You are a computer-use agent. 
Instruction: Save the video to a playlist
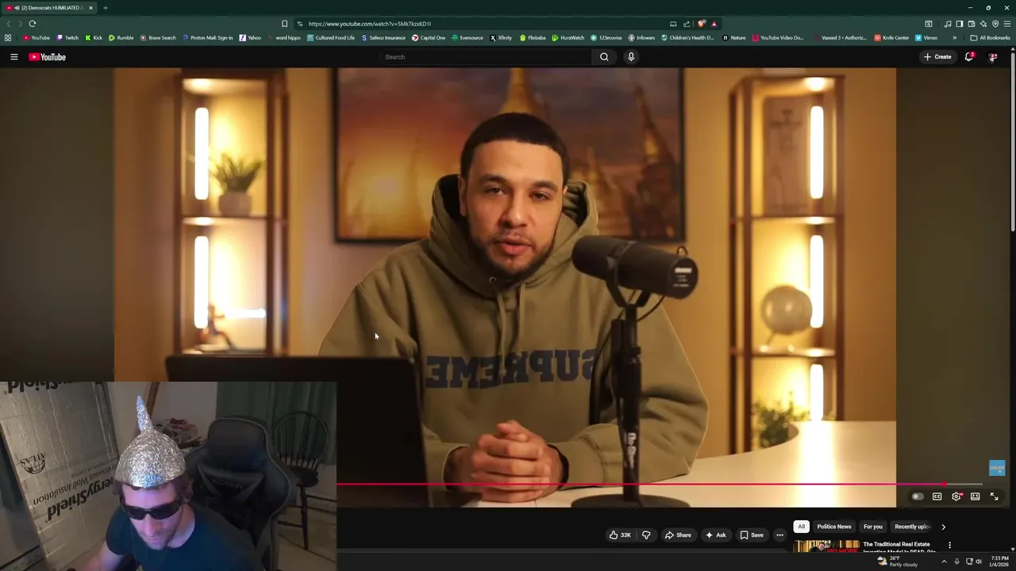pos(752,535)
